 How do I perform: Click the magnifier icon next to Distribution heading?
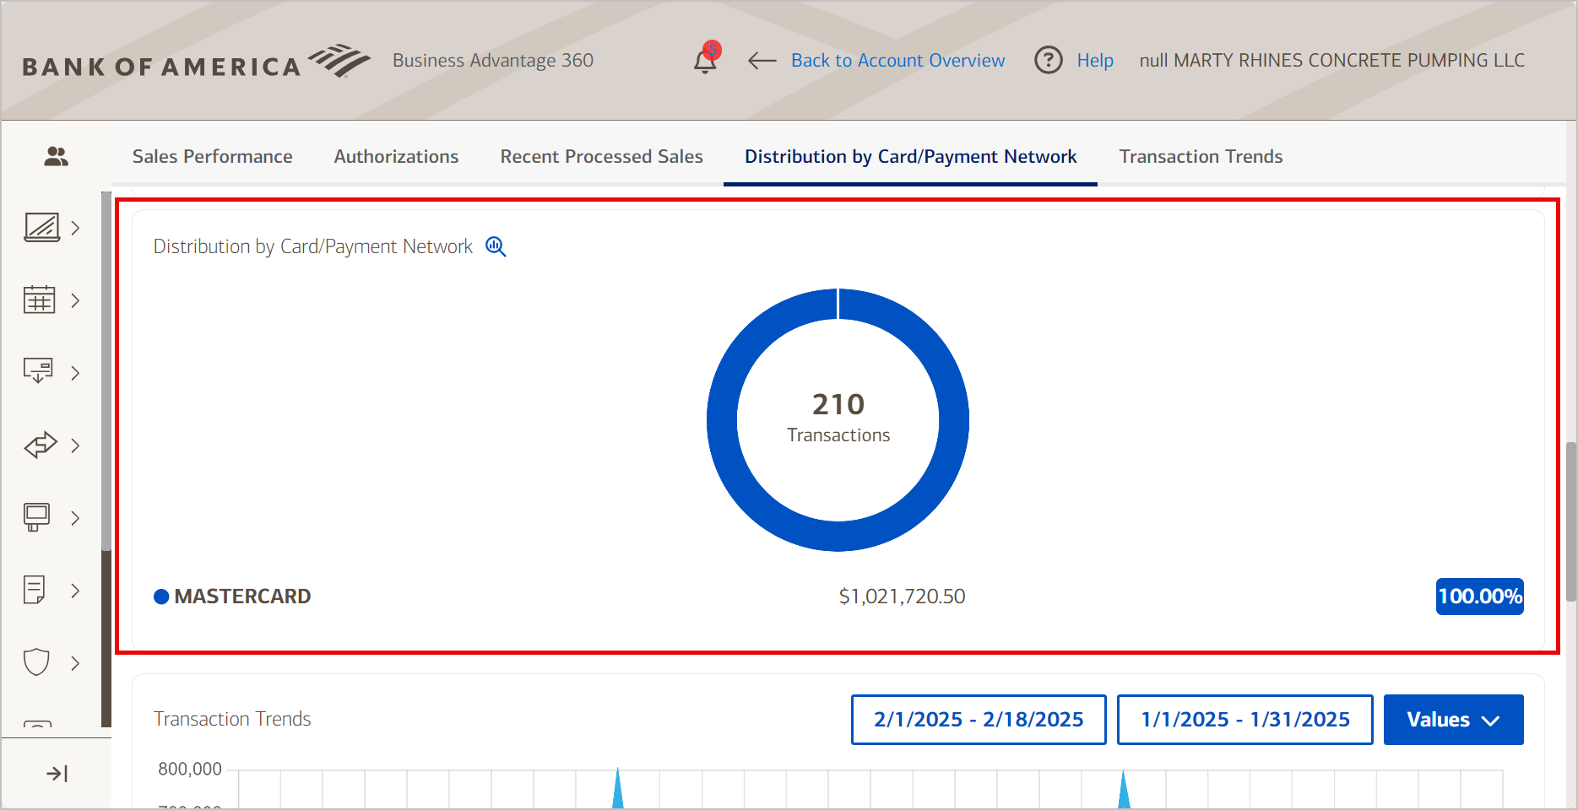(496, 246)
